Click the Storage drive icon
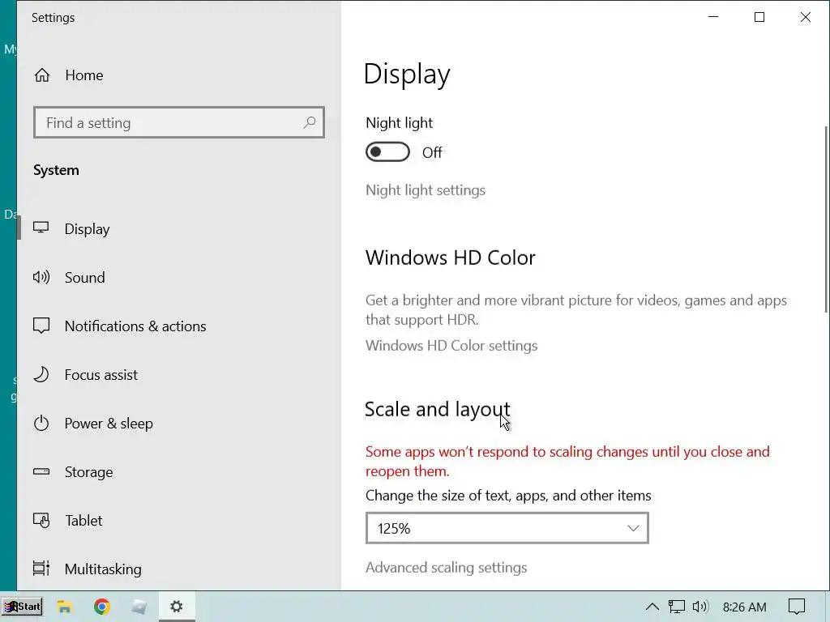830x622 pixels. (41, 471)
